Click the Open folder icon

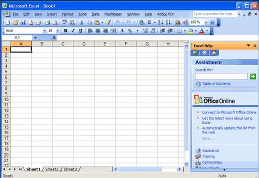(15, 22)
